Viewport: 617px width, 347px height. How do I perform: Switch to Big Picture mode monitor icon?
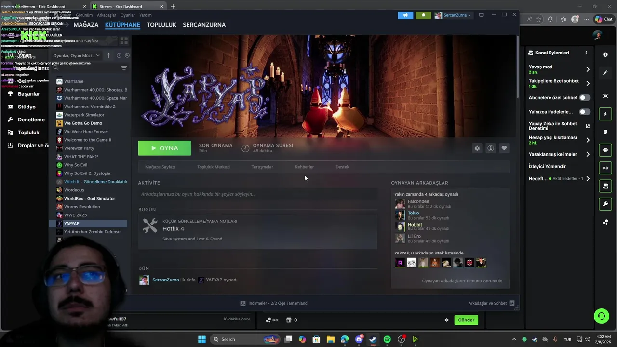[481, 15]
